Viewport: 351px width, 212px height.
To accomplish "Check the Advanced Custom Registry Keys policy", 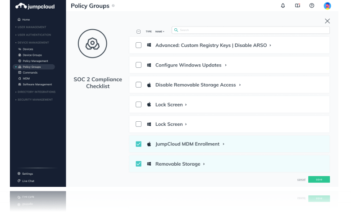I will (x=139, y=45).
